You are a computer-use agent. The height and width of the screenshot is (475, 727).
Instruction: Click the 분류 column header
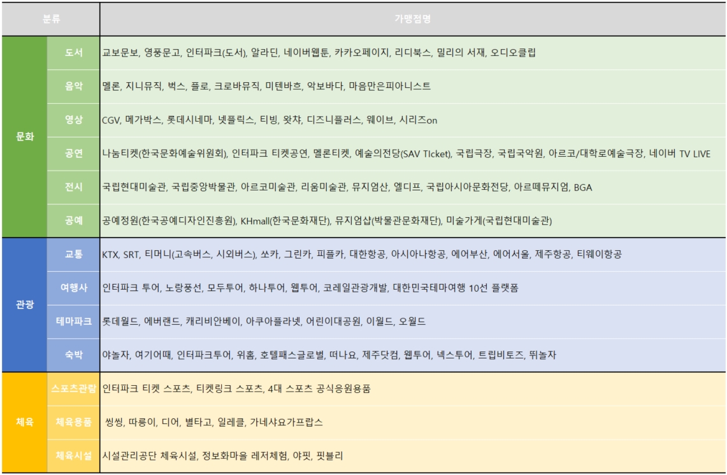point(51,19)
